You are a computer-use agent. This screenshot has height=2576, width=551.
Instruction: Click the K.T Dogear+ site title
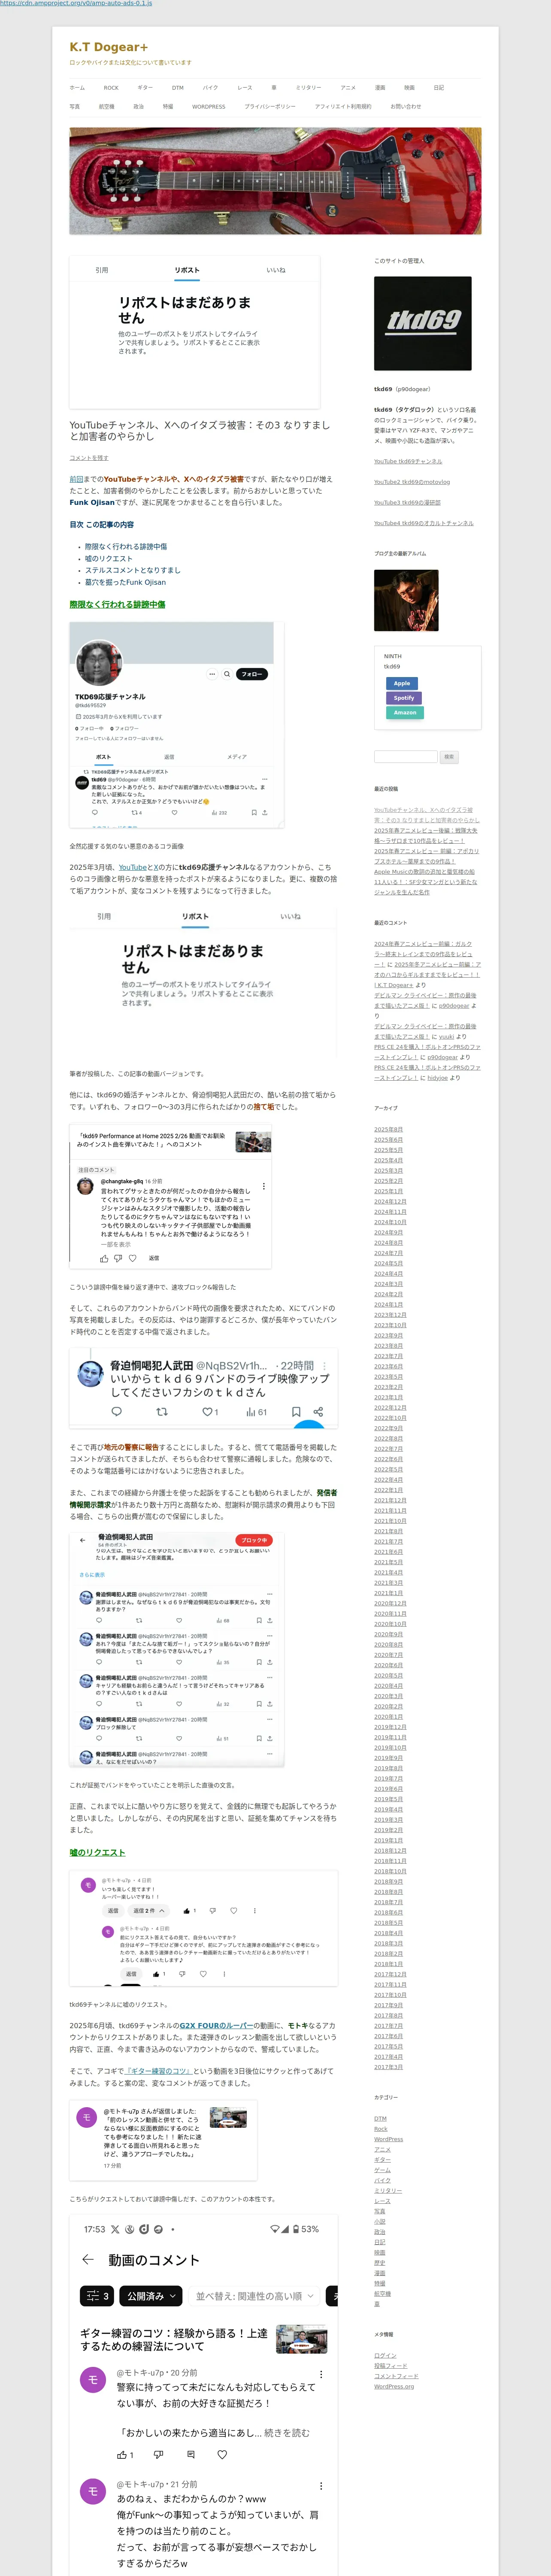coord(108,47)
